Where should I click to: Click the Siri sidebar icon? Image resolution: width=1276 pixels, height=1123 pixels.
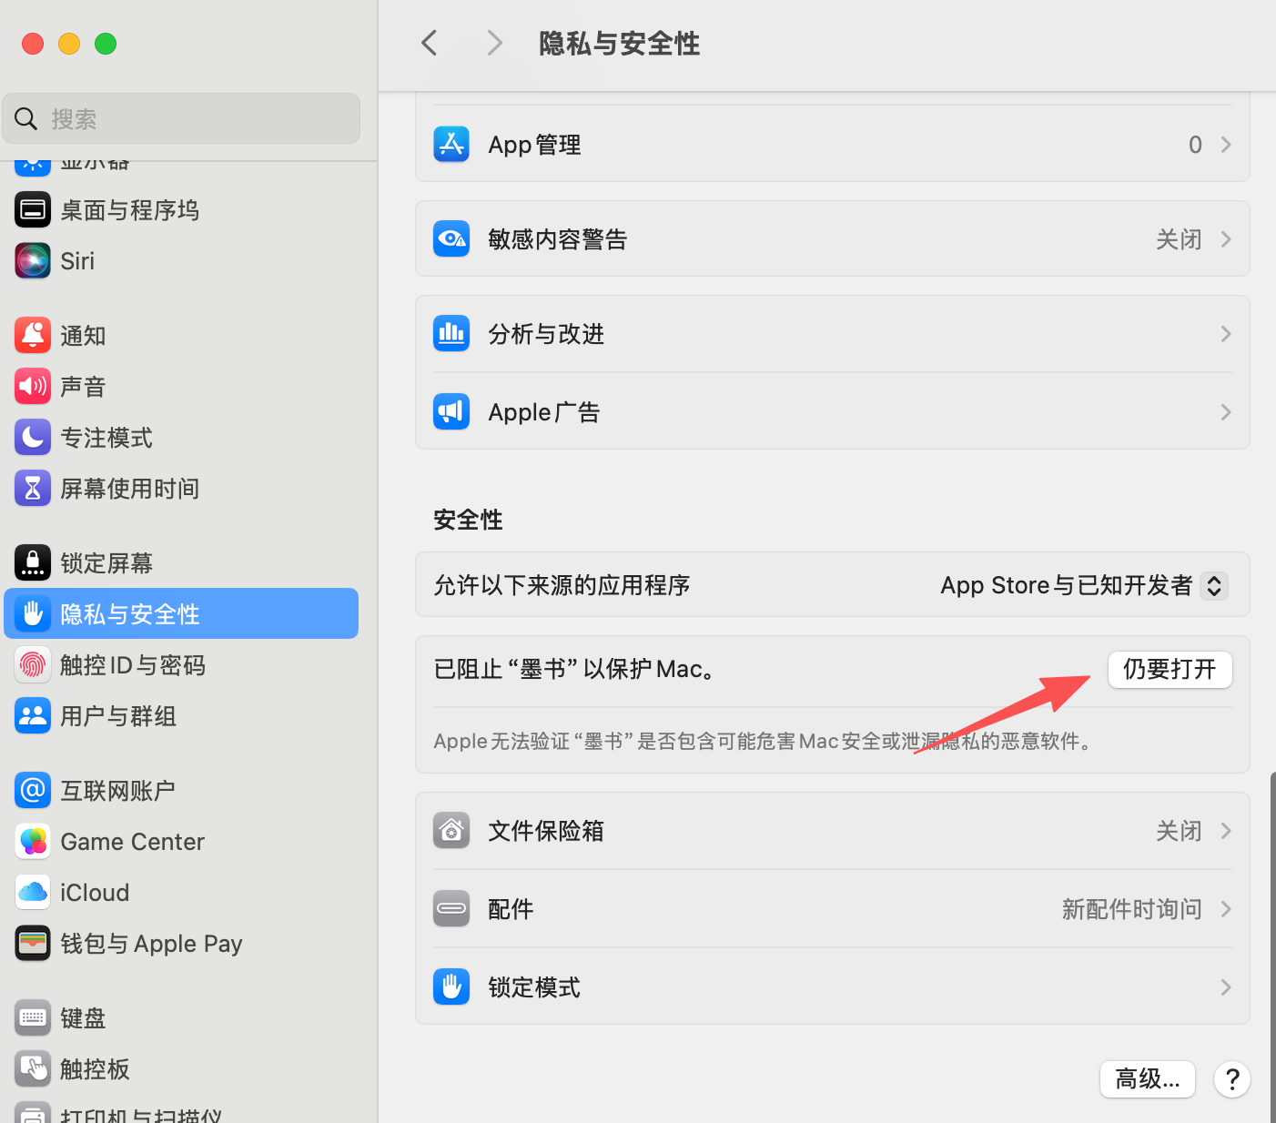click(x=33, y=261)
